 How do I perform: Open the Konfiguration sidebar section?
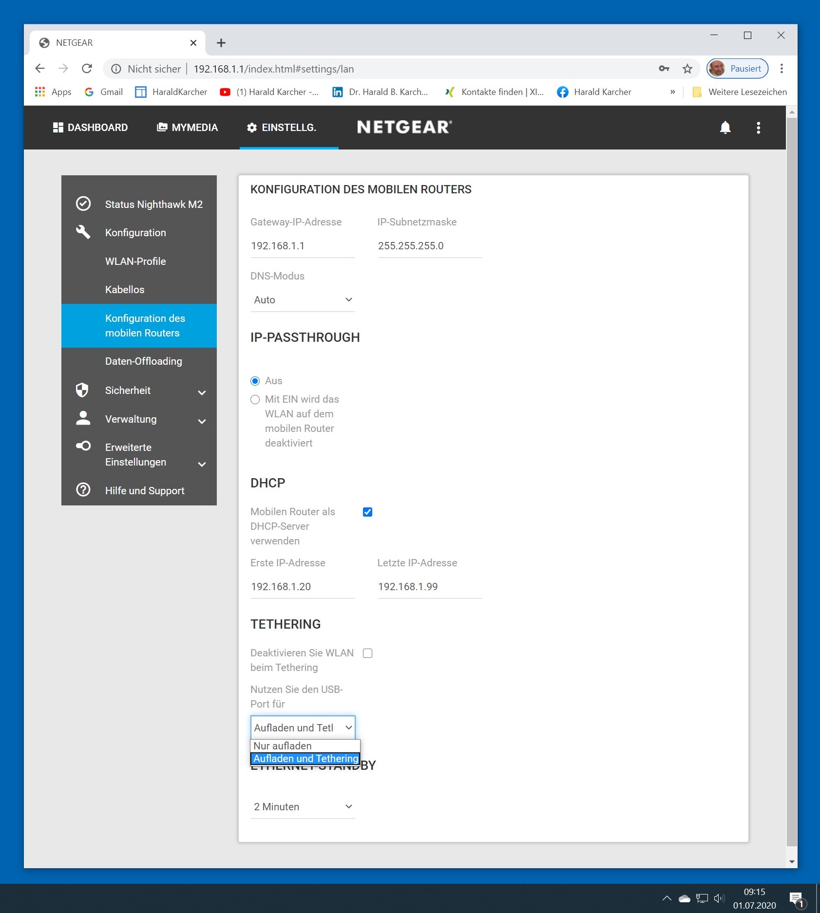pos(135,233)
